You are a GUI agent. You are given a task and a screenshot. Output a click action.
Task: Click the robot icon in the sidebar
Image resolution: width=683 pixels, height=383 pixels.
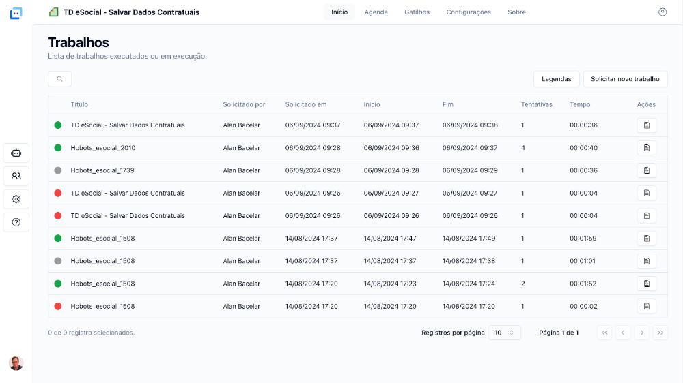[x=16, y=153]
